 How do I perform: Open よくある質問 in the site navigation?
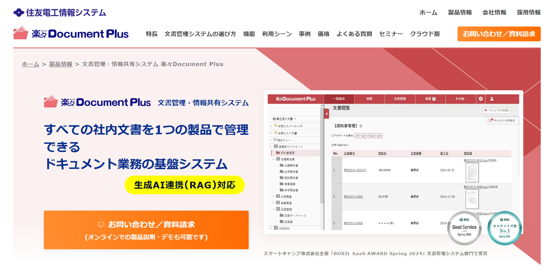(x=354, y=34)
